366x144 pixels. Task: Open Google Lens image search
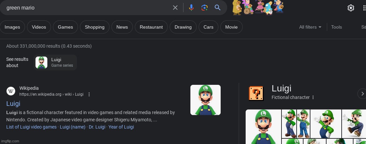pyautogui.click(x=205, y=8)
